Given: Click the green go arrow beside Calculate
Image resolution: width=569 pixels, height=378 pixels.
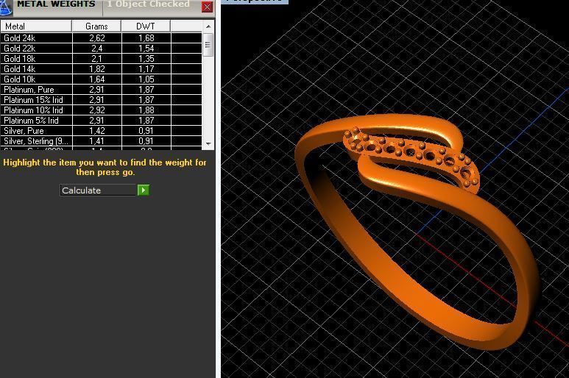Looking at the screenshot, I should pyautogui.click(x=144, y=190).
